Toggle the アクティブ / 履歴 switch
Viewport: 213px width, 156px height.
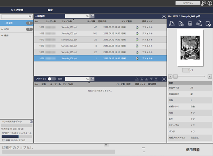click(52, 79)
